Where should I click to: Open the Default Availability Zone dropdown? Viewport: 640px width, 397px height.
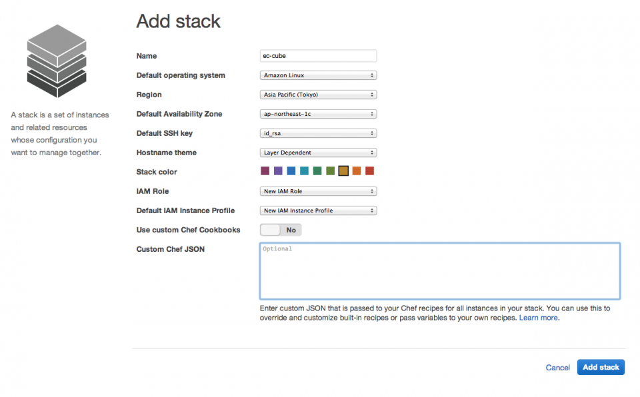pos(318,114)
